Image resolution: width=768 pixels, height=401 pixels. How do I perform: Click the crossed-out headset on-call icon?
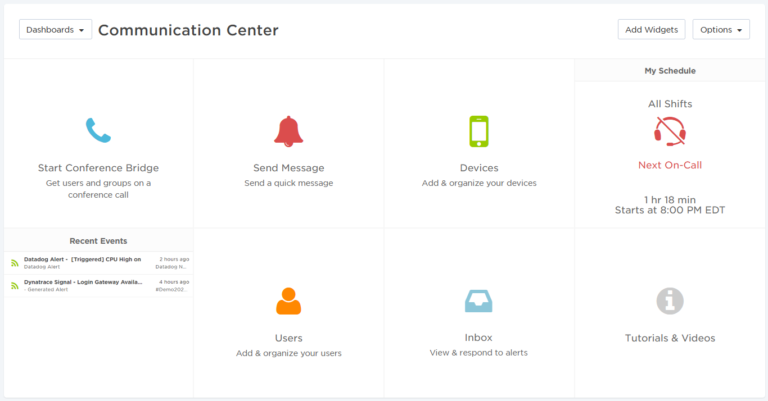[x=670, y=131]
